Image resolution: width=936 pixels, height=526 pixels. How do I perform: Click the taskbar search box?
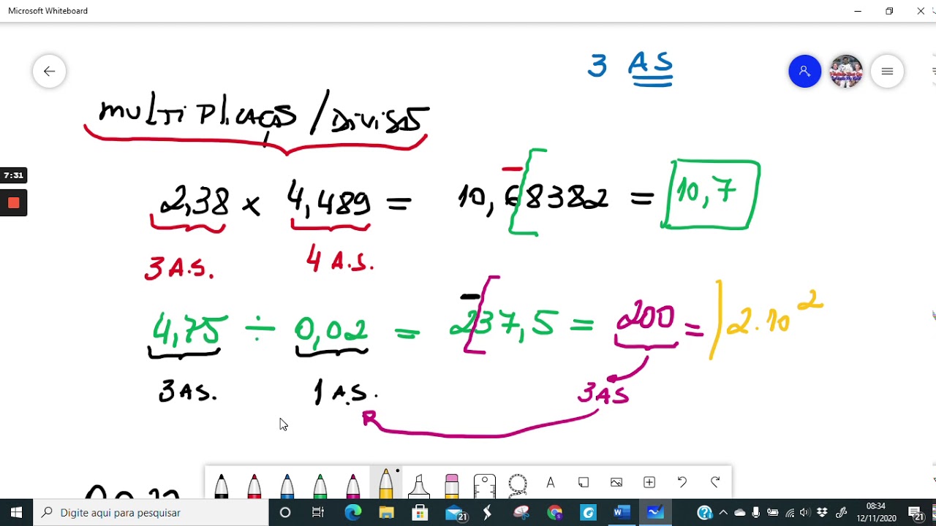tap(151, 512)
